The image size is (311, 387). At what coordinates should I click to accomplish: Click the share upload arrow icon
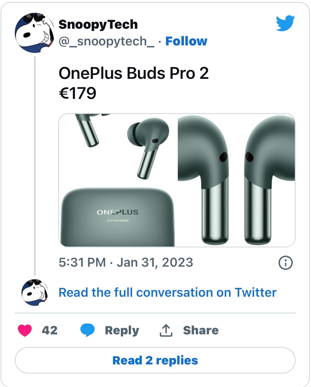pos(166,330)
